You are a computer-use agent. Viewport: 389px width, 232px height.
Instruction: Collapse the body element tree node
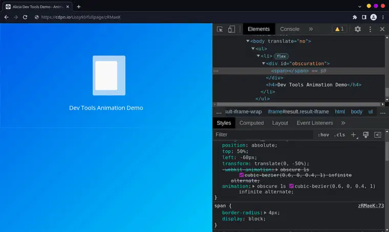pyautogui.click(x=248, y=41)
